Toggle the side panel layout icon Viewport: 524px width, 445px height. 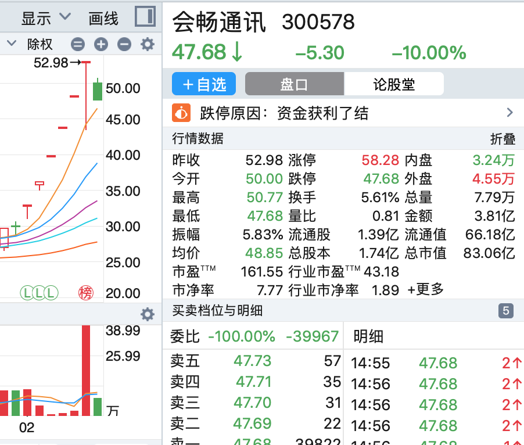pyautogui.click(x=145, y=16)
